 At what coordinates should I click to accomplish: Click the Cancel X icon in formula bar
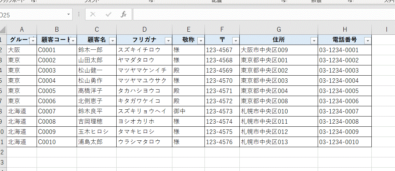pos(93,15)
